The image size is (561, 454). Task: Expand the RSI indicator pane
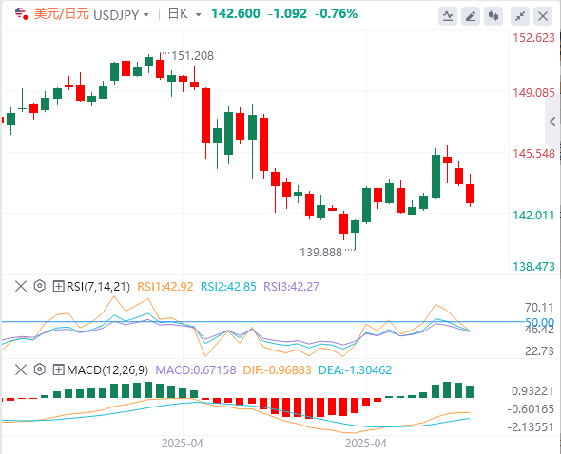(x=58, y=286)
